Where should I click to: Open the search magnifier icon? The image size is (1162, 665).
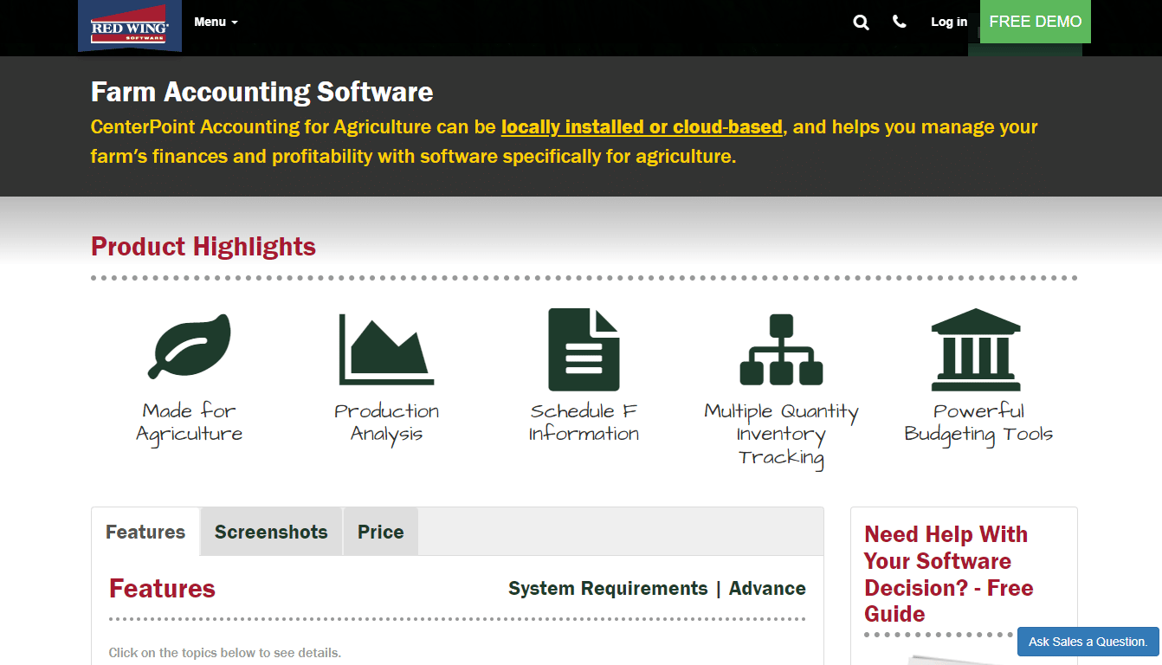click(861, 23)
